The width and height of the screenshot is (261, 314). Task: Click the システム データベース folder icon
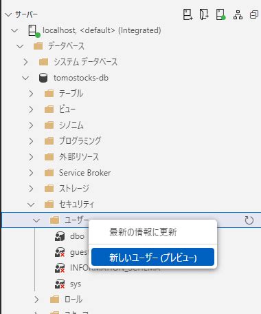click(x=43, y=62)
